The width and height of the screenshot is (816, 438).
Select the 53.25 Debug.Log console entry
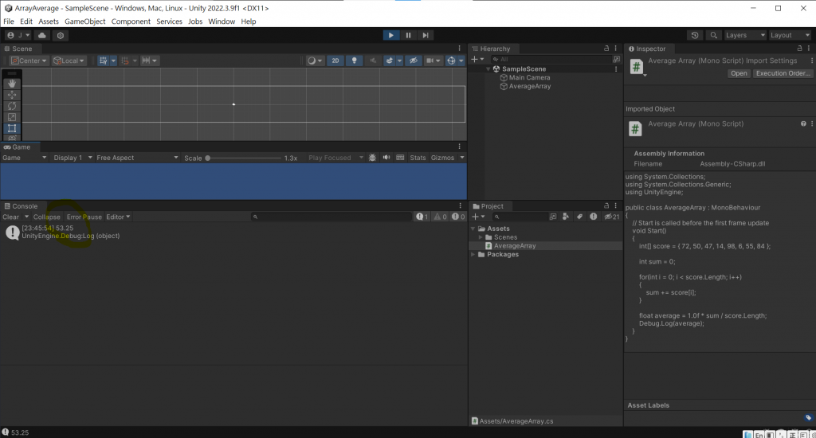233,232
